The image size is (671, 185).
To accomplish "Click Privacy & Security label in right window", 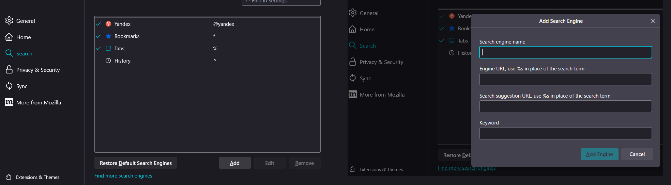I will [x=381, y=62].
